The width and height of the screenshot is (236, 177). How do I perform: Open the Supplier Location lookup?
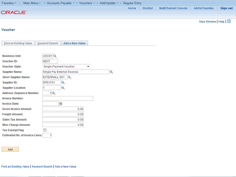63,88
